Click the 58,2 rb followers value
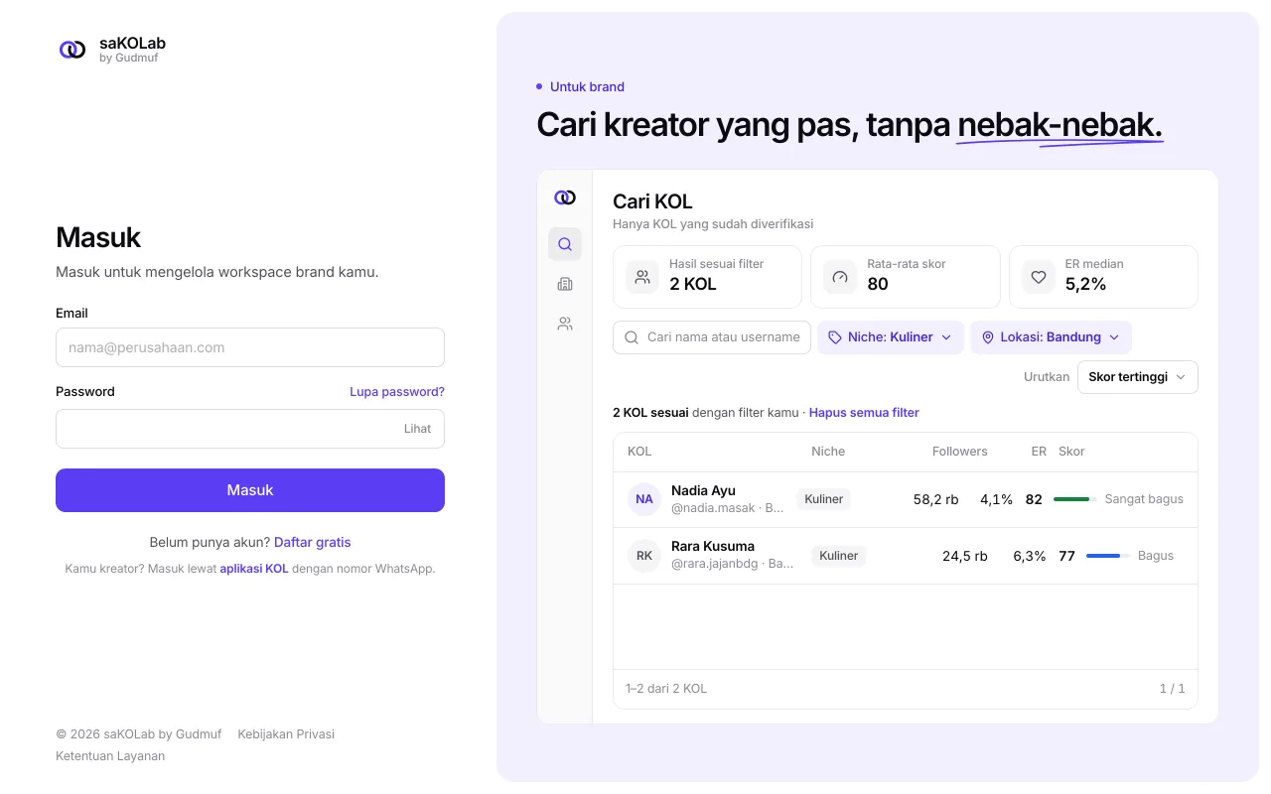1271x794 pixels. (936, 499)
